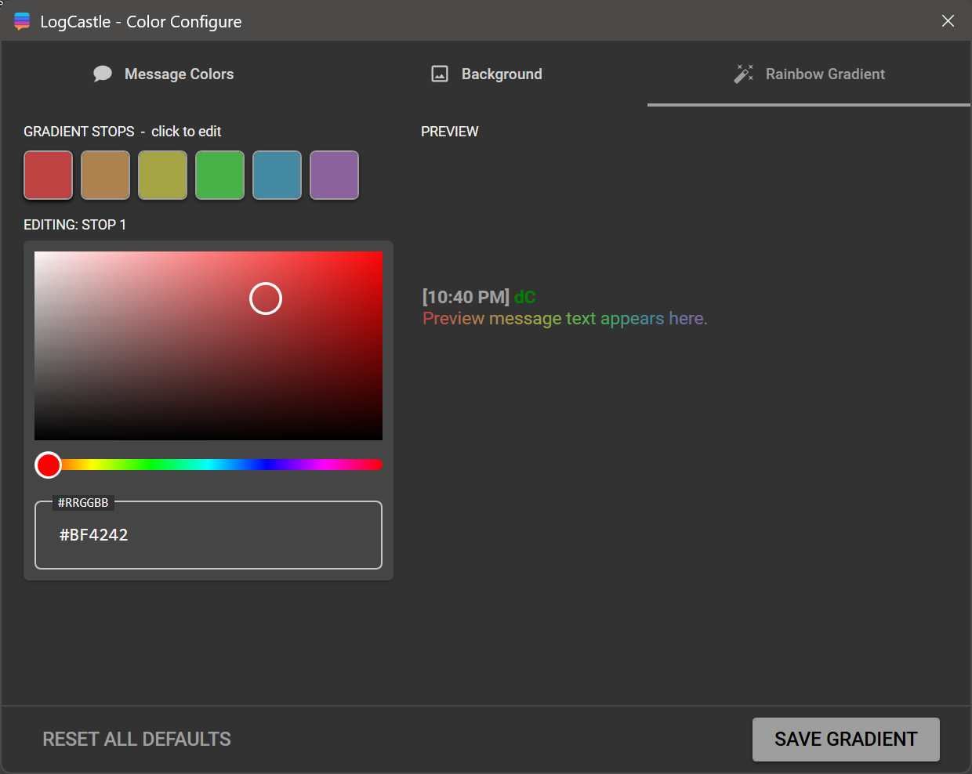Click inside the #RRGGBB hex input field

(x=208, y=535)
